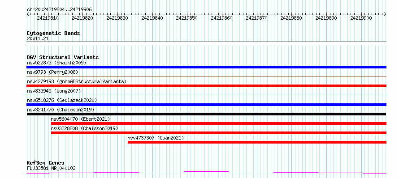Click the red bar under nsv4737307
The image size is (399, 178).
pyautogui.click(x=257, y=142)
